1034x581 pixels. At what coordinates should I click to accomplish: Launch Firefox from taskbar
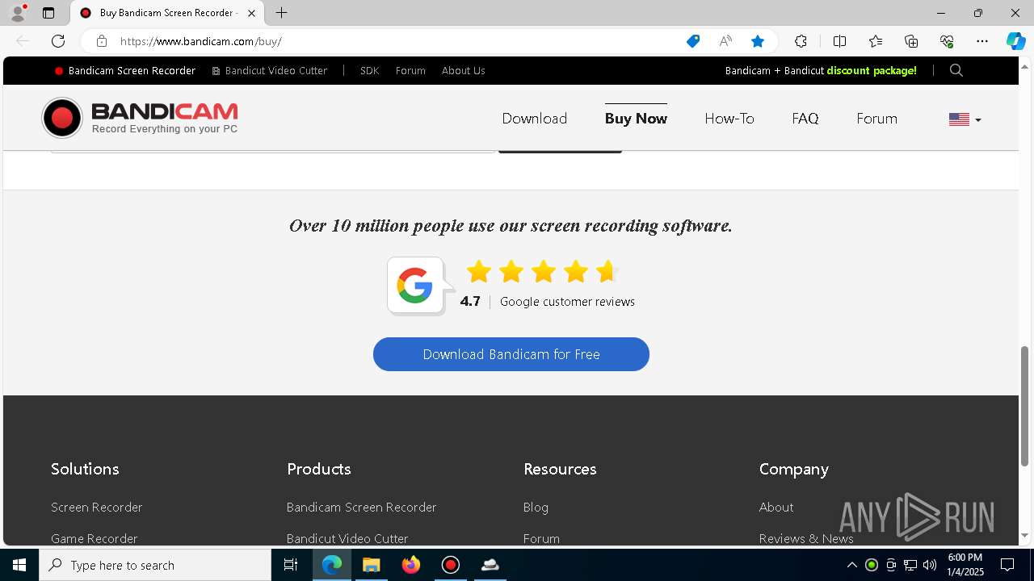click(410, 565)
